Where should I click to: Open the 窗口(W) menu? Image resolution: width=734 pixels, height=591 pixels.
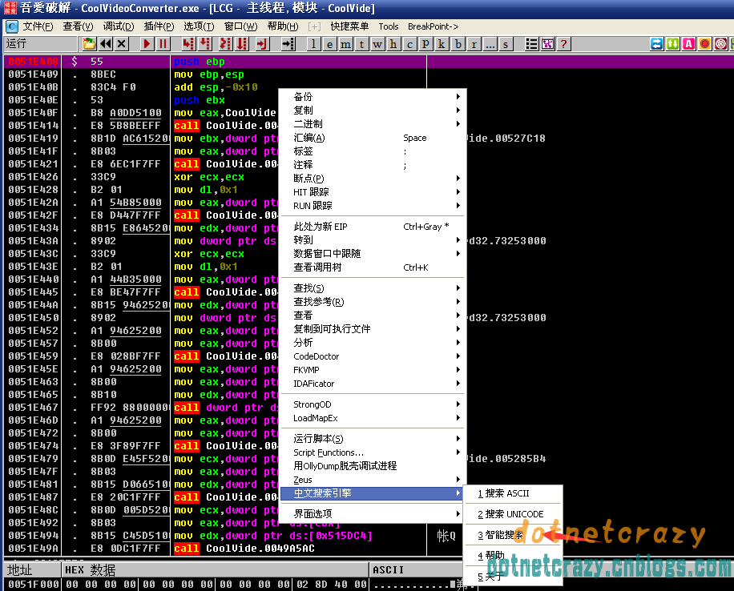(240, 26)
